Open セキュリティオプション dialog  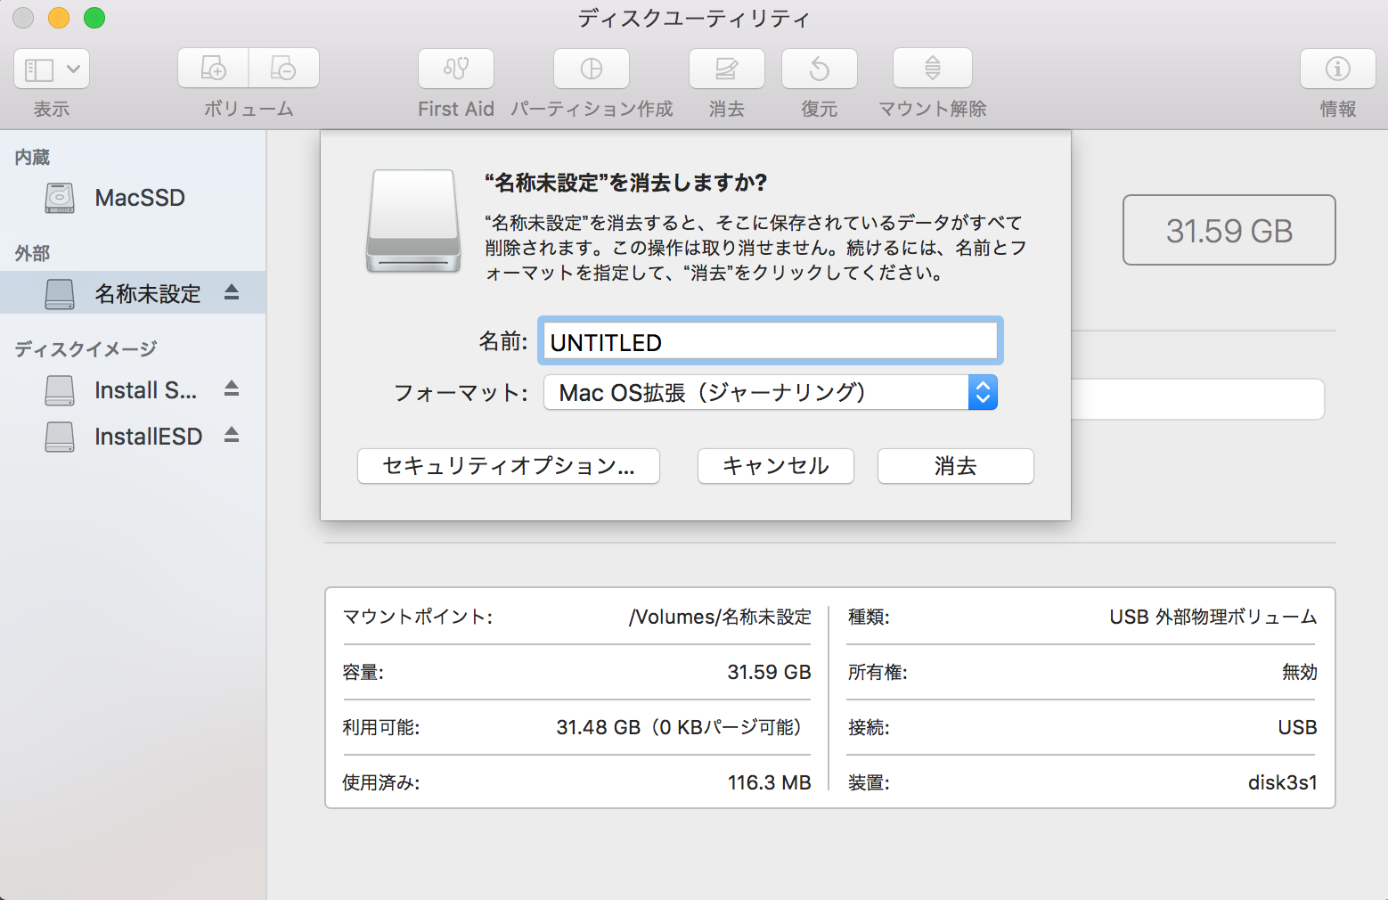508,466
